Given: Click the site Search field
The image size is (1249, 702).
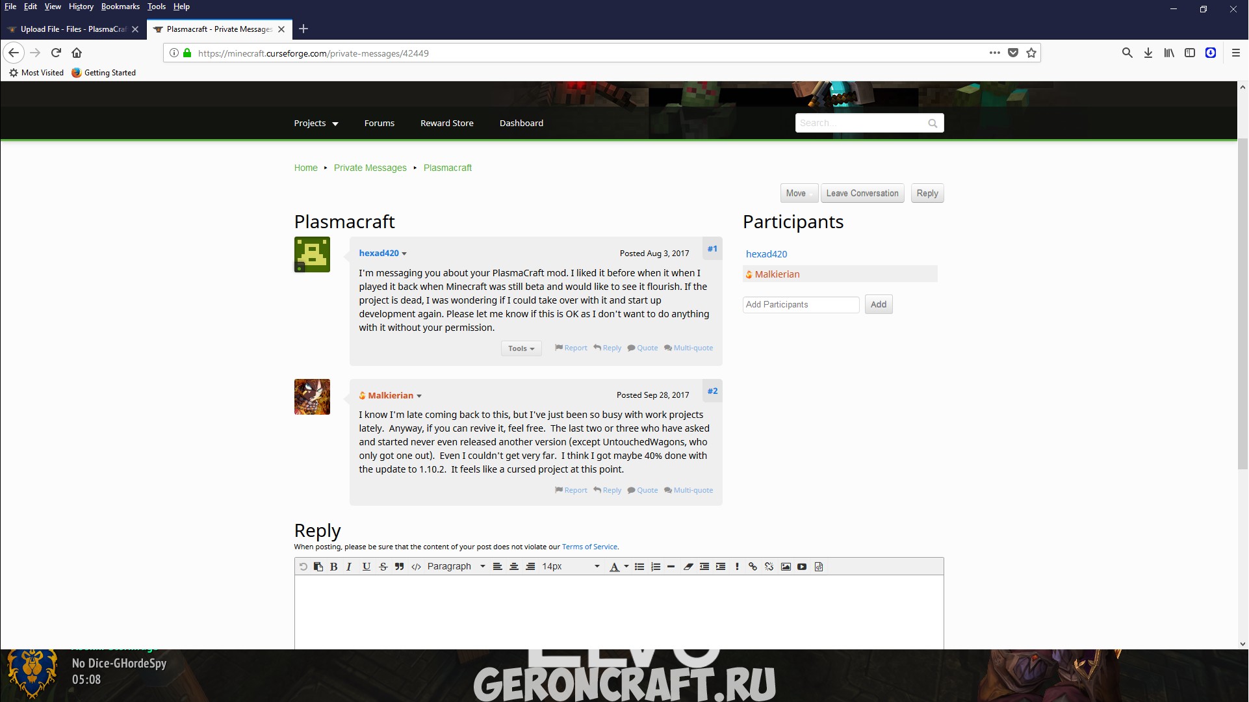Looking at the screenshot, I should click(860, 123).
